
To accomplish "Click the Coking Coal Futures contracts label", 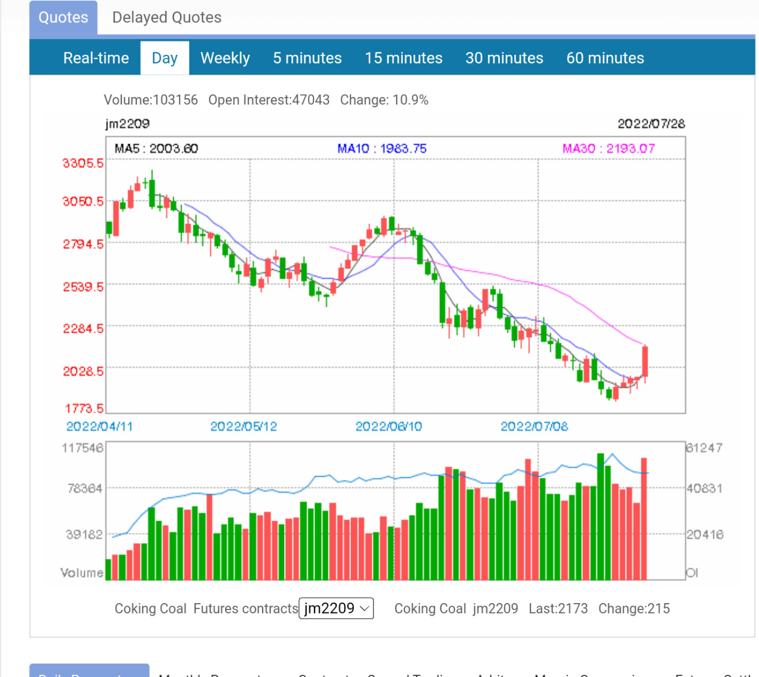I will (206, 608).
